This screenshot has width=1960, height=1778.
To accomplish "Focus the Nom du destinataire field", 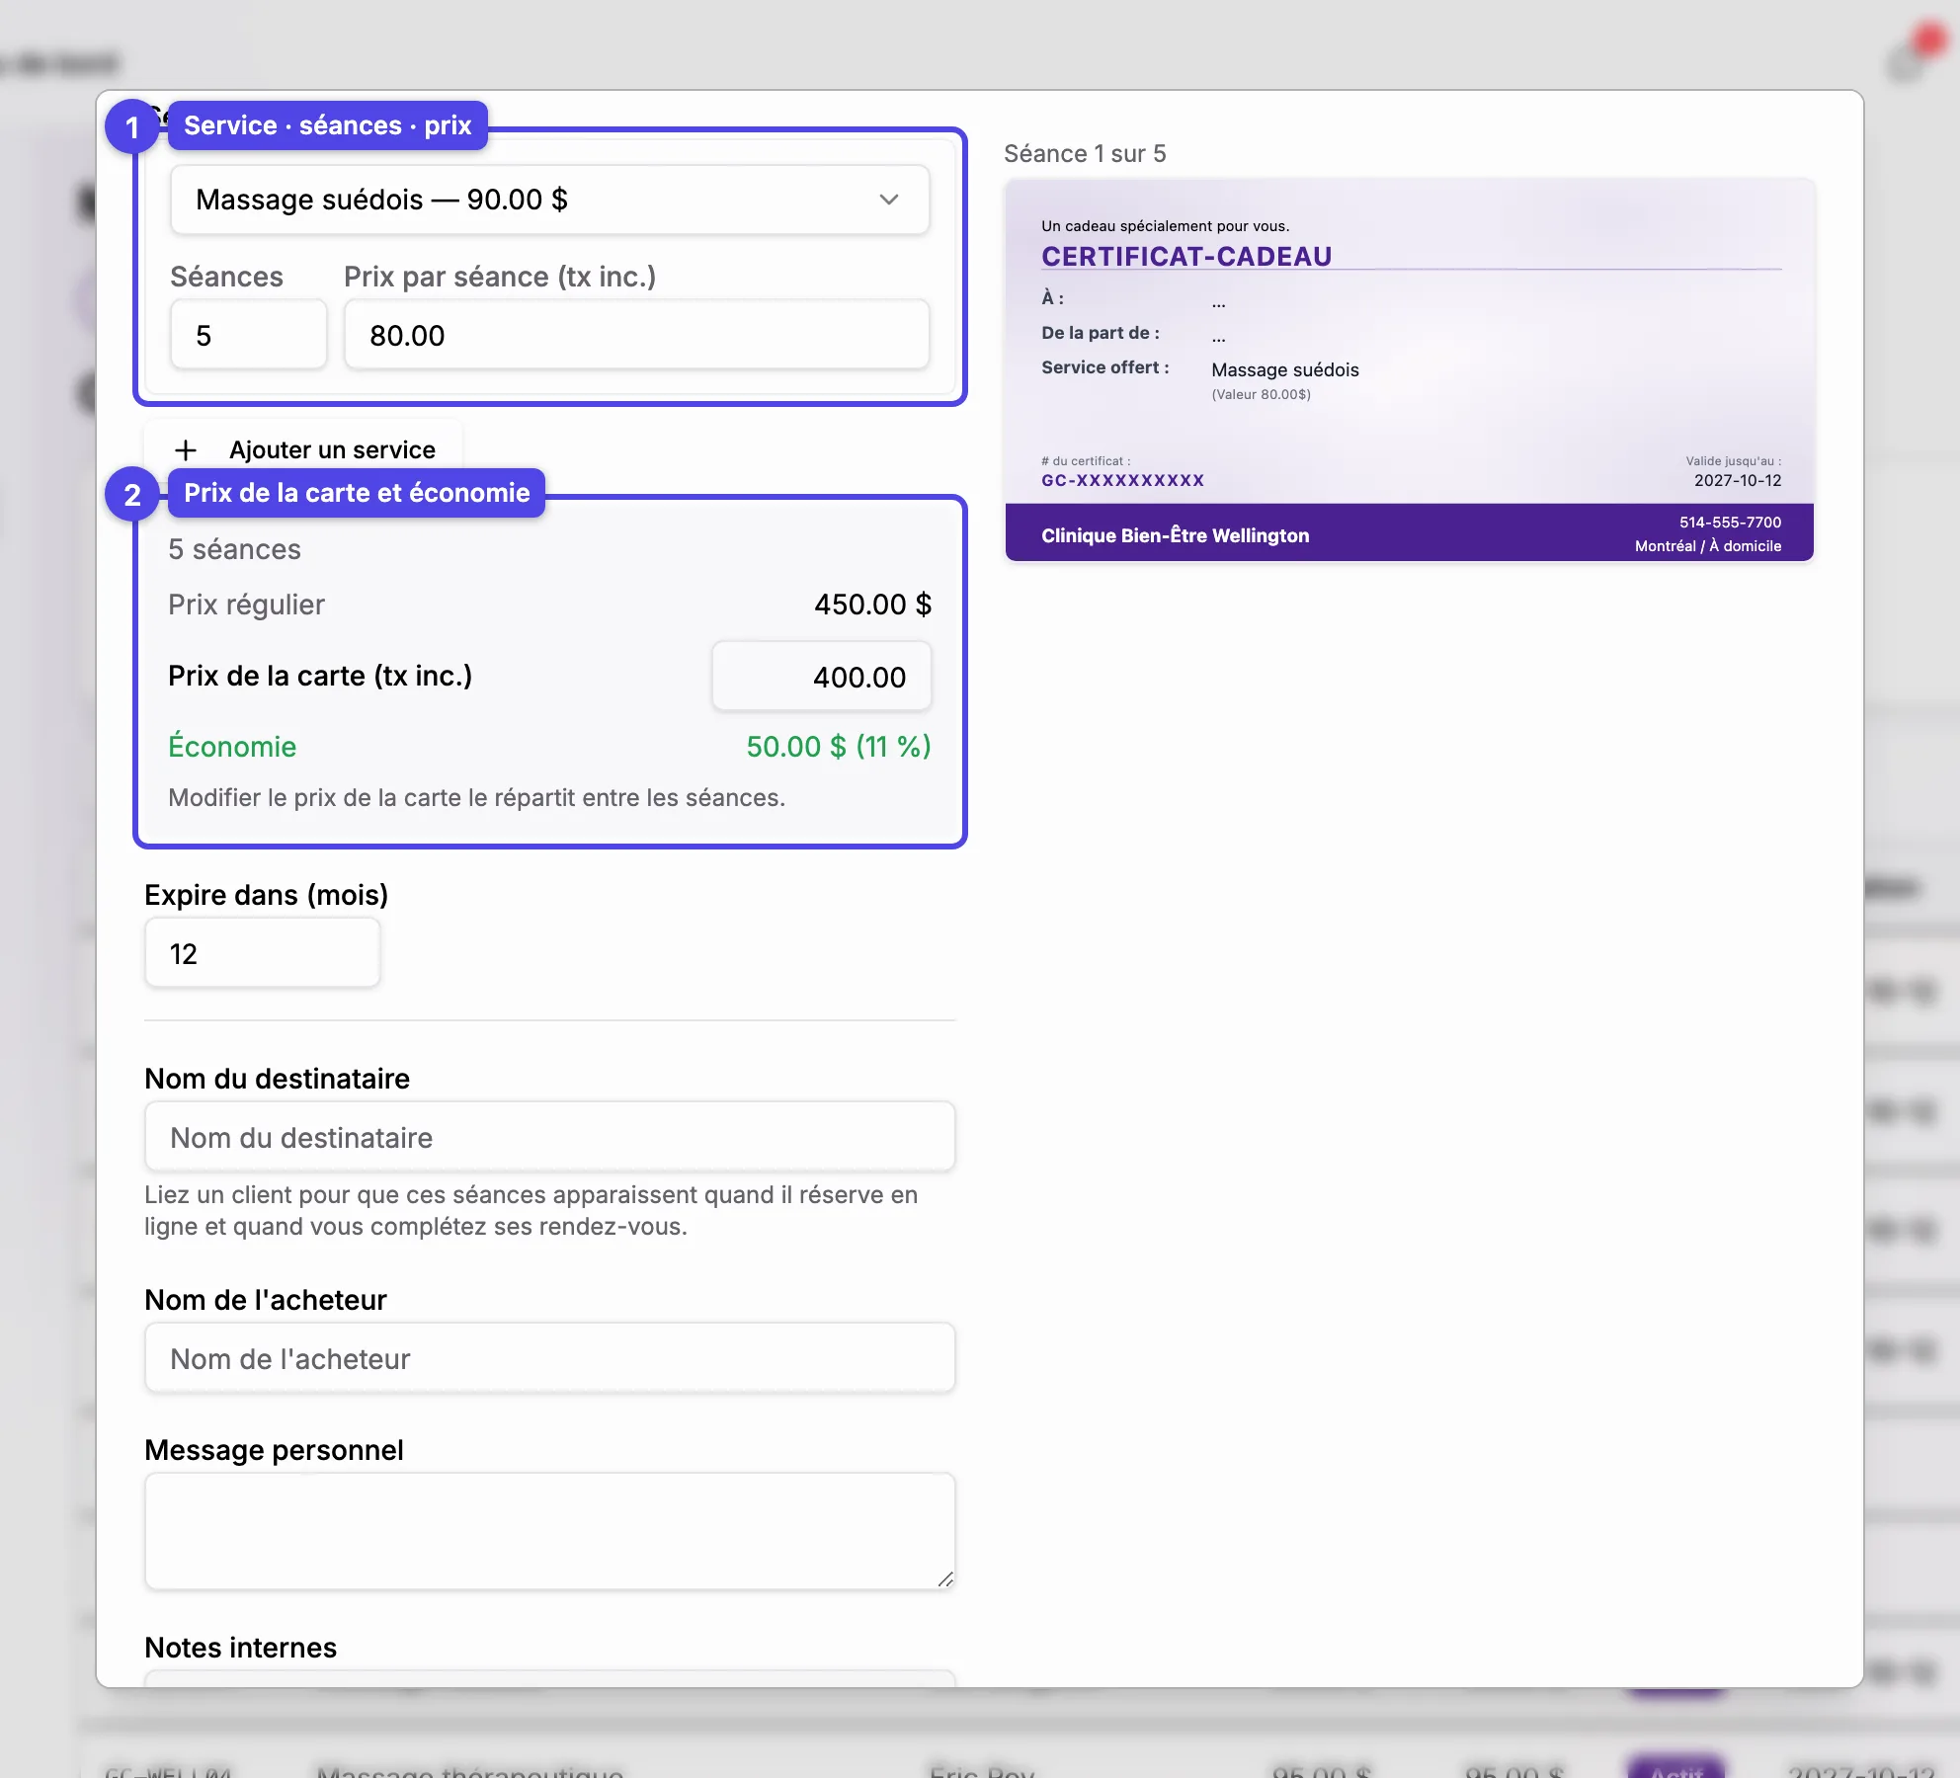I will 549,1137.
